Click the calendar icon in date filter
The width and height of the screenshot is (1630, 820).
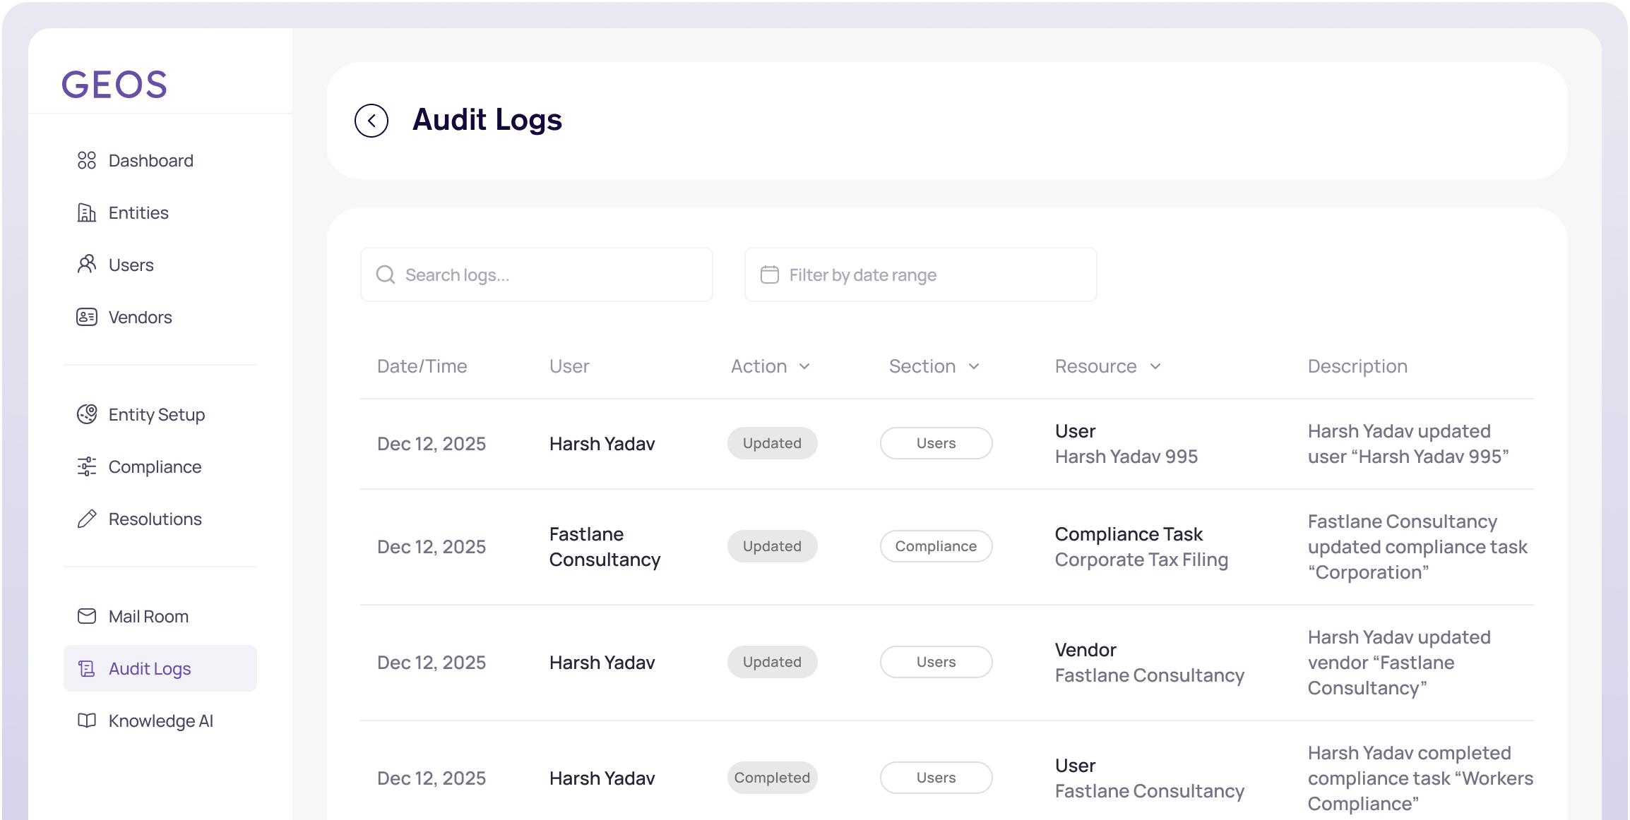point(770,275)
